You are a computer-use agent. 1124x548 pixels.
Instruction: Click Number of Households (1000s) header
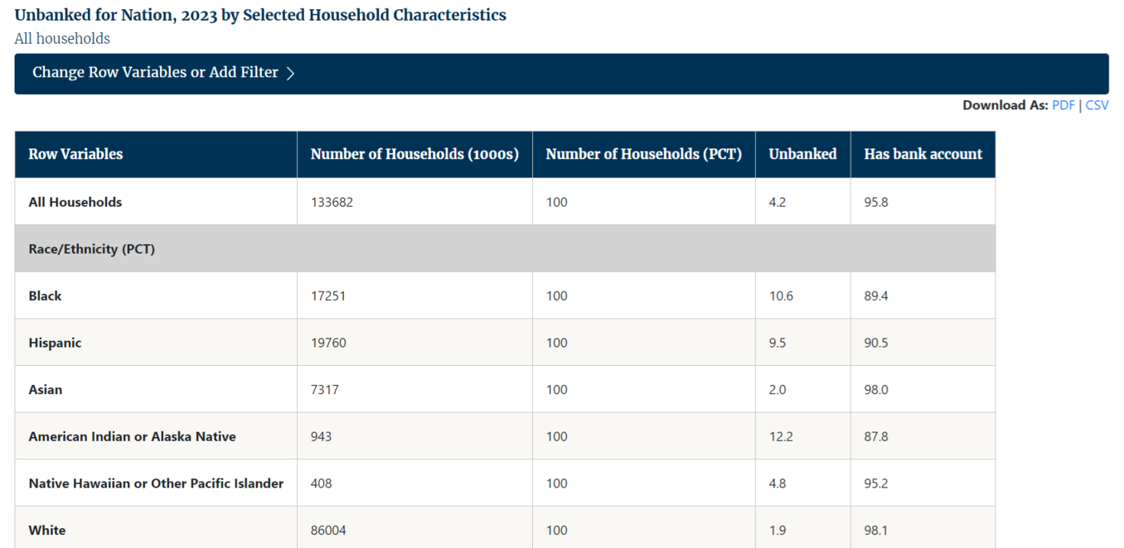tap(414, 154)
